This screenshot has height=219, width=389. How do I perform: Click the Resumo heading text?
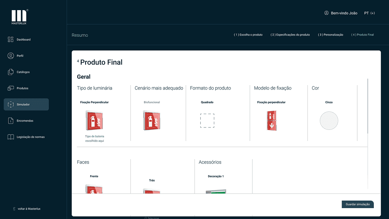point(80,35)
